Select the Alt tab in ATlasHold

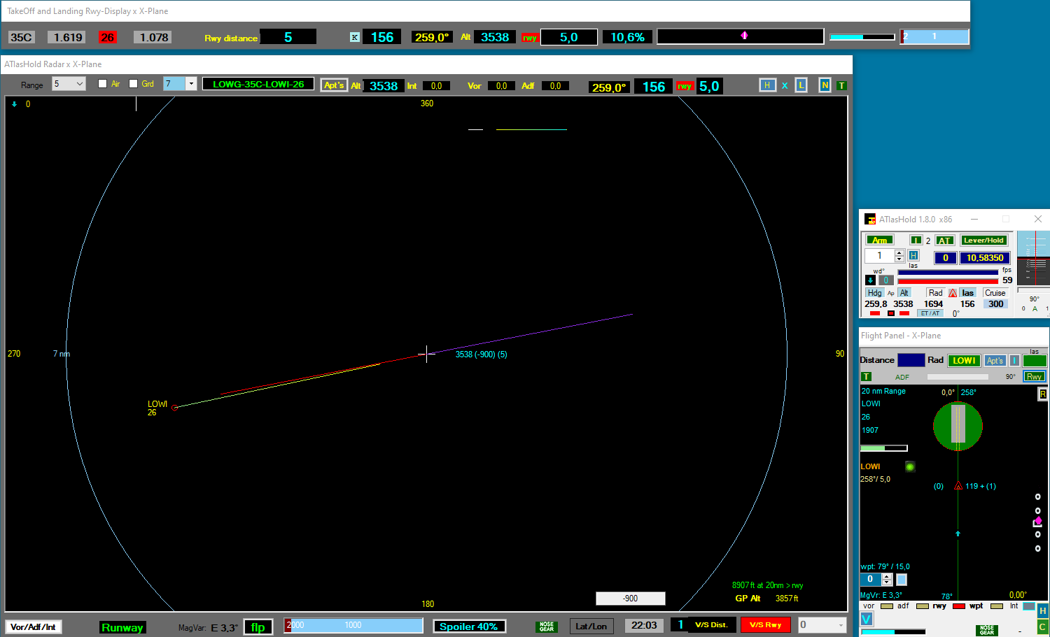click(x=904, y=293)
